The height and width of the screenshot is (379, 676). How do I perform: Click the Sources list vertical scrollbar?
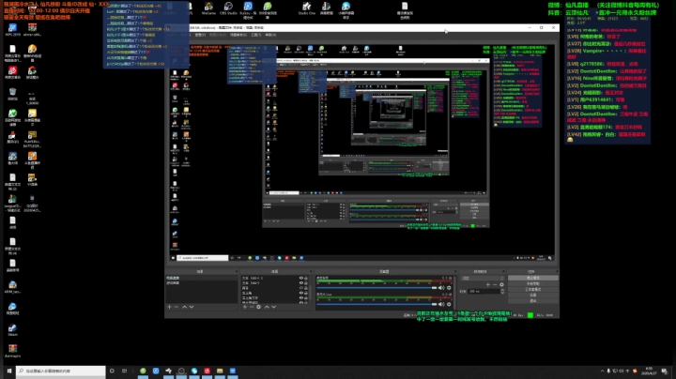coord(311,293)
